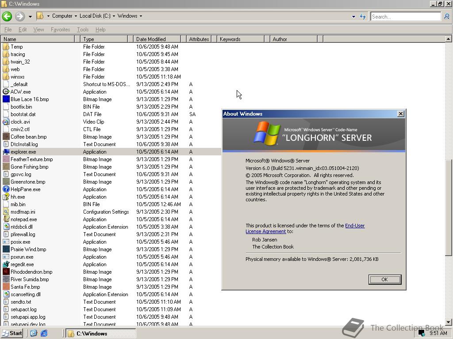Click the _default file name
Viewport: 453px width, 339px height.
pyautogui.click(x=19, y=84)
